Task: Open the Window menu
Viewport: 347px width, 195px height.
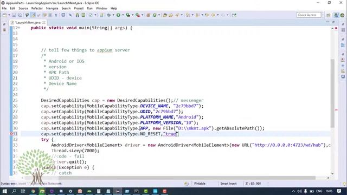Action: 101,8
